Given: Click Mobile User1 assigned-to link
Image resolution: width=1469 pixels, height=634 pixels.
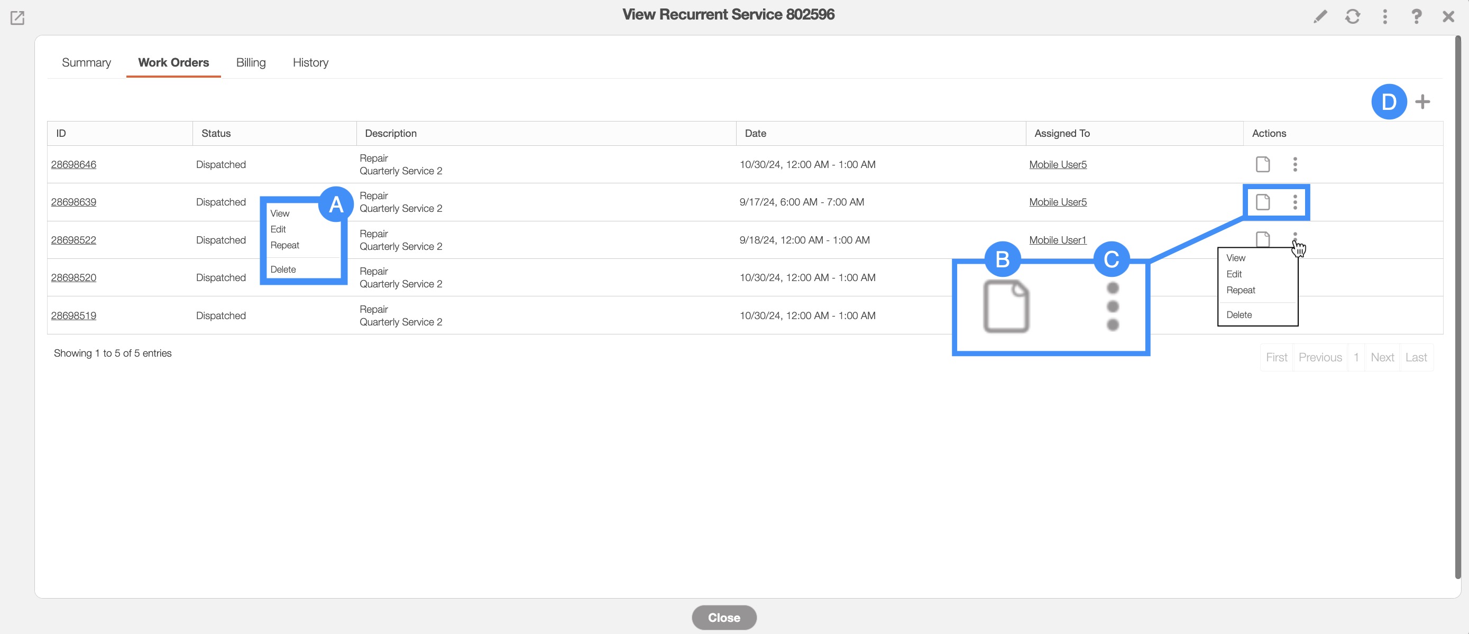Looking at the screenshot, I should (x=1057, y=240).
